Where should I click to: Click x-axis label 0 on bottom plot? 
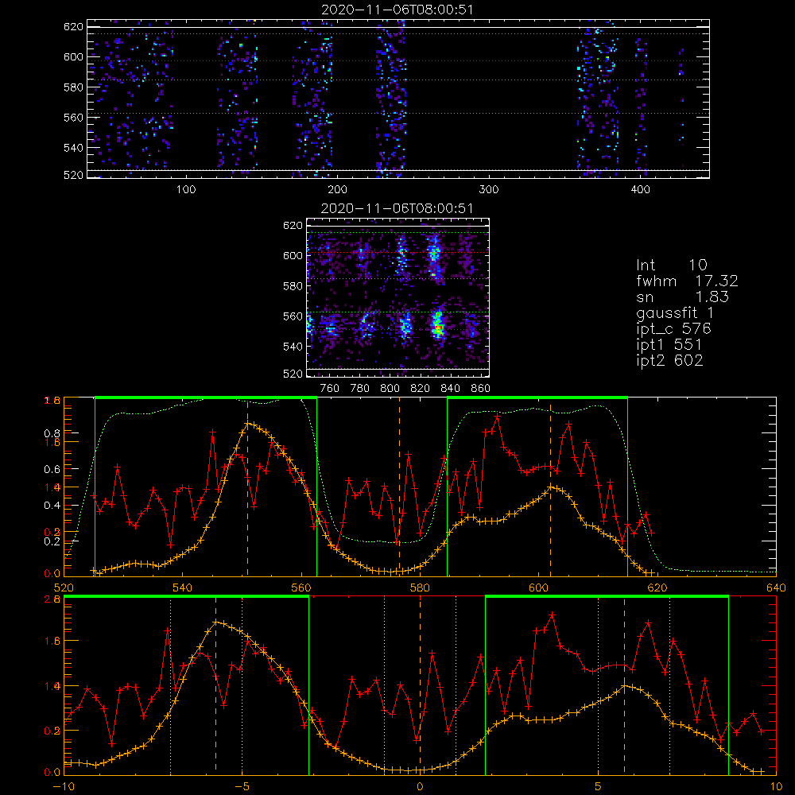click(420, 787)
